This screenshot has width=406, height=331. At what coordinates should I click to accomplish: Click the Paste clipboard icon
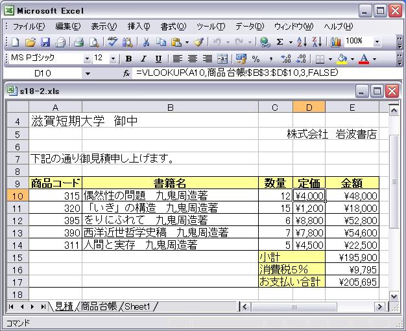(176, 42)
